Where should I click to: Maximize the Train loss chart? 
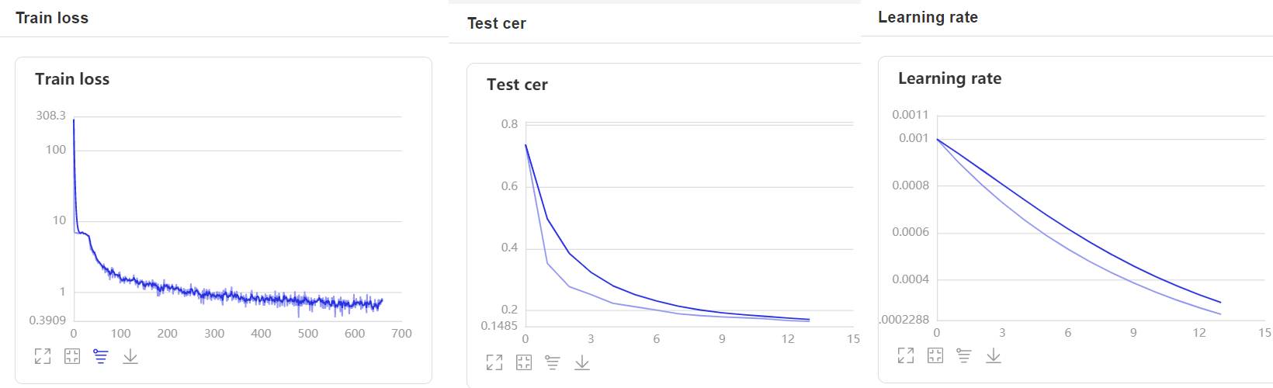43,356
